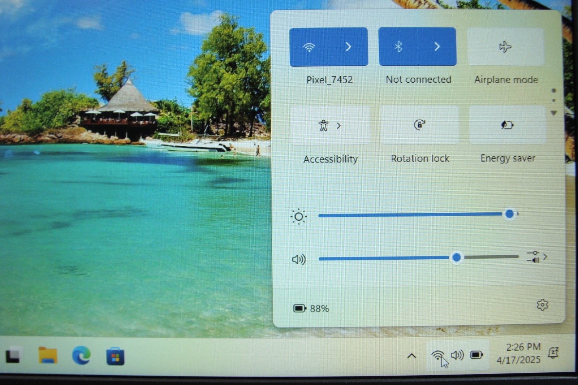Click the Accessibility label text
Image resolution: width=578 pixels, height=385 pixels.
click(x=331, y=159)
